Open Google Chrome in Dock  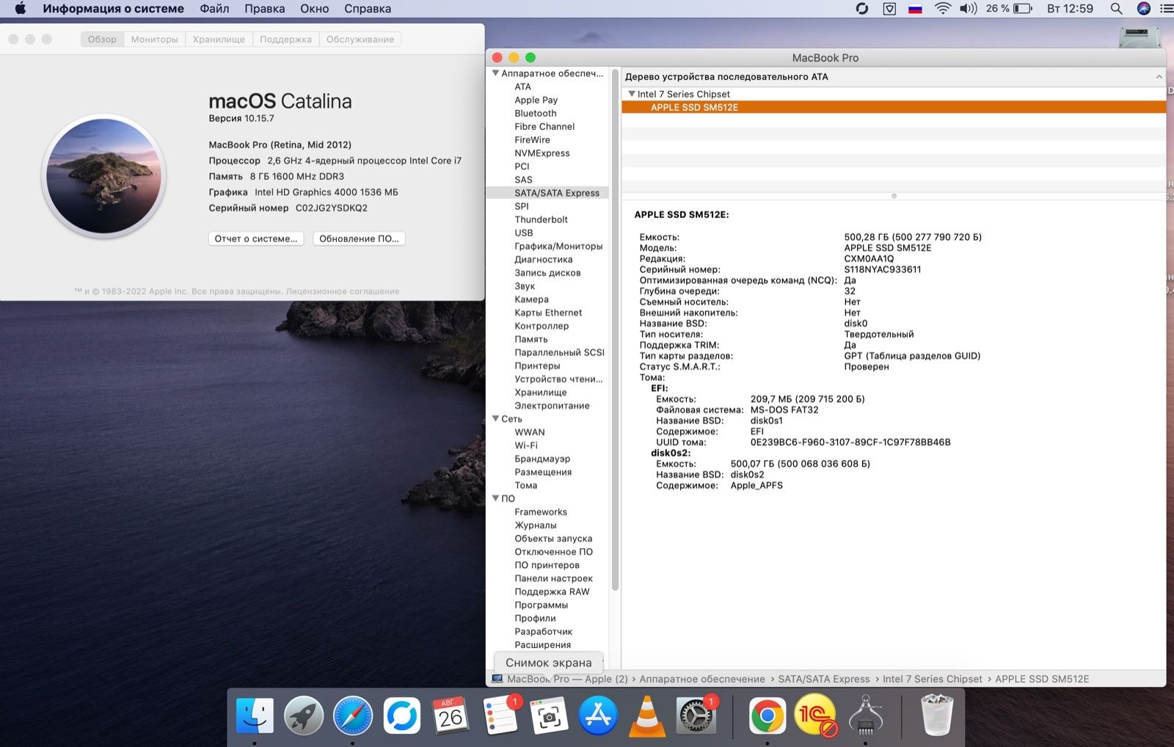pyautogui.click(x=767, y=715)
